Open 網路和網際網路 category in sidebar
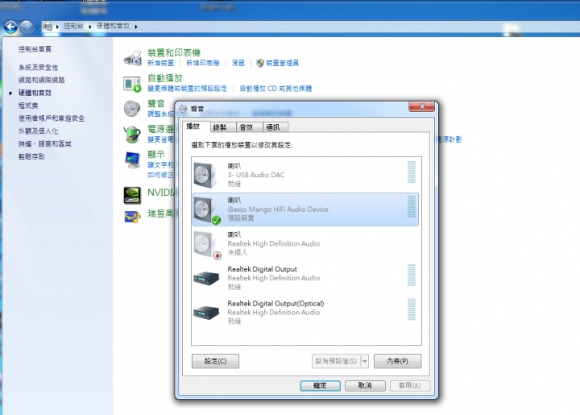Screen dimensions: 580x415 coord(41,80)
